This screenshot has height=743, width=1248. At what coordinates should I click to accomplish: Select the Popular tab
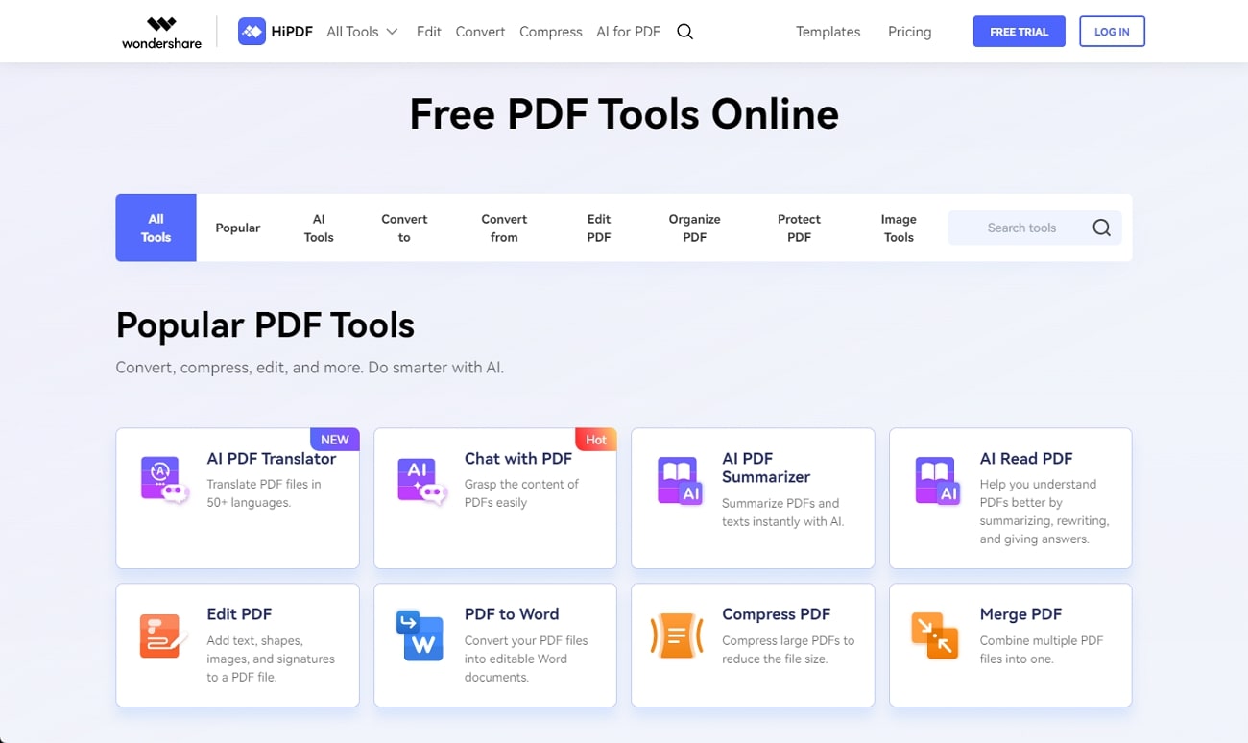[x=238, y=228]
